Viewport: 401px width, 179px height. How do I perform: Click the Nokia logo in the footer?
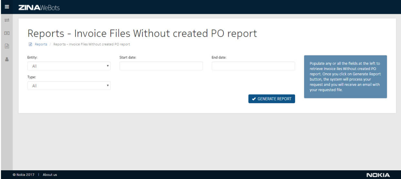point(378,175)
